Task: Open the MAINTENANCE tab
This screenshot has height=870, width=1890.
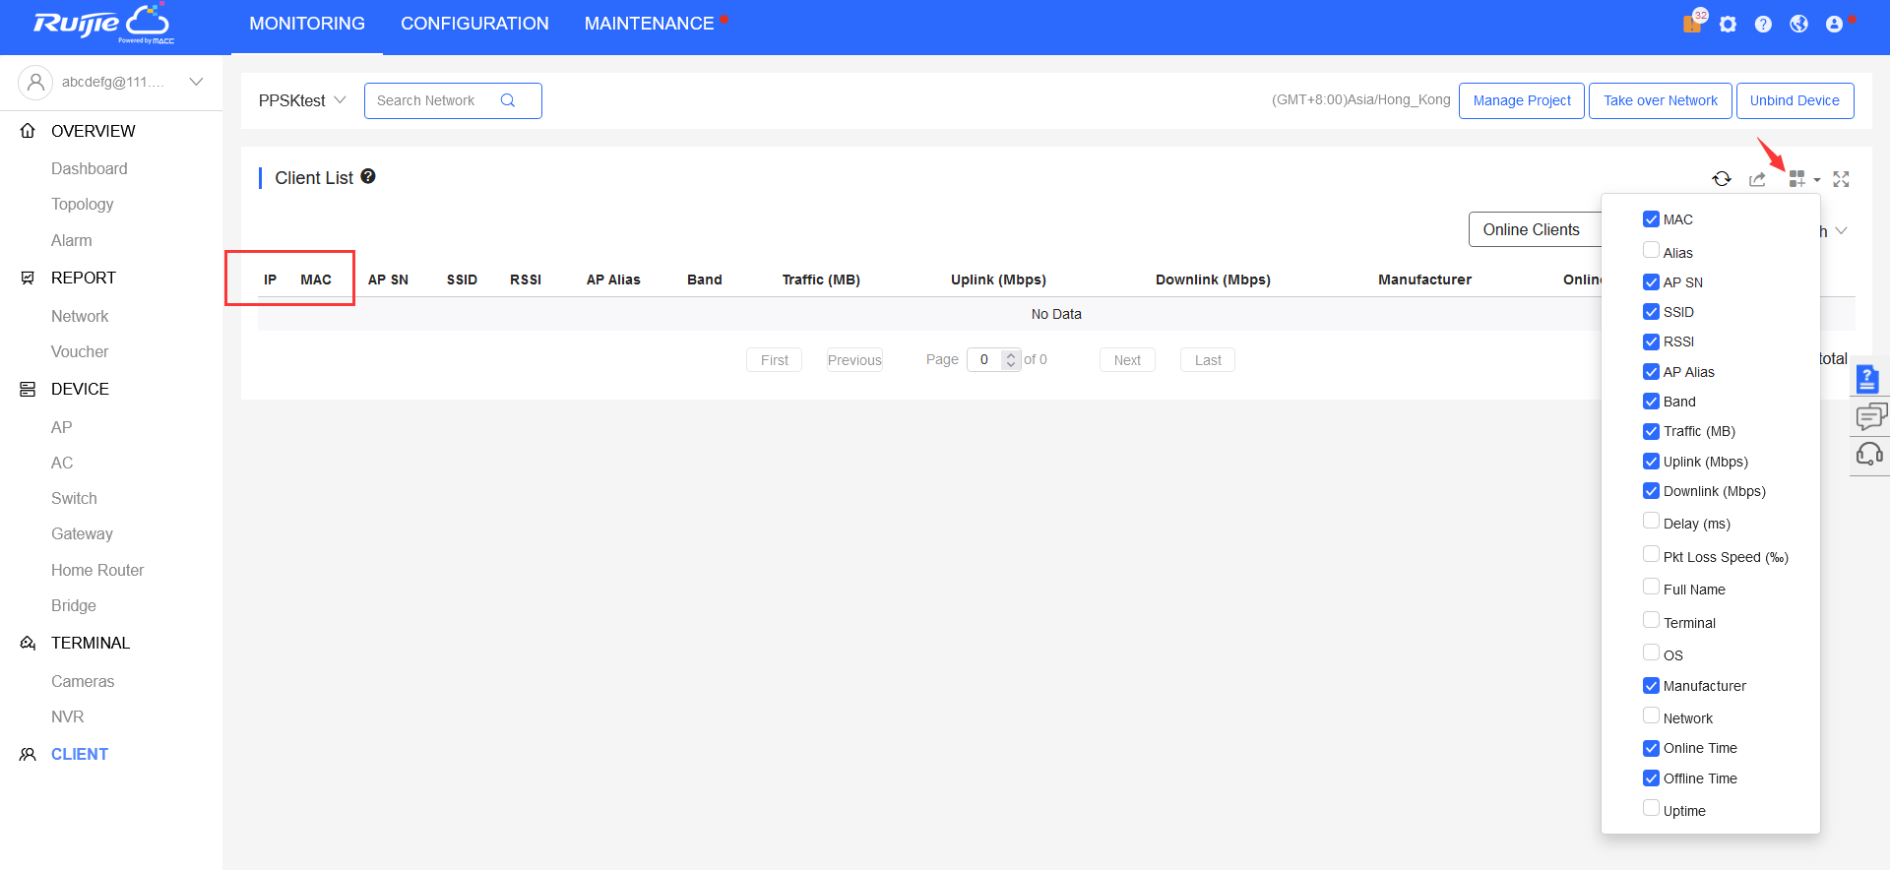Action: (649, 24)
